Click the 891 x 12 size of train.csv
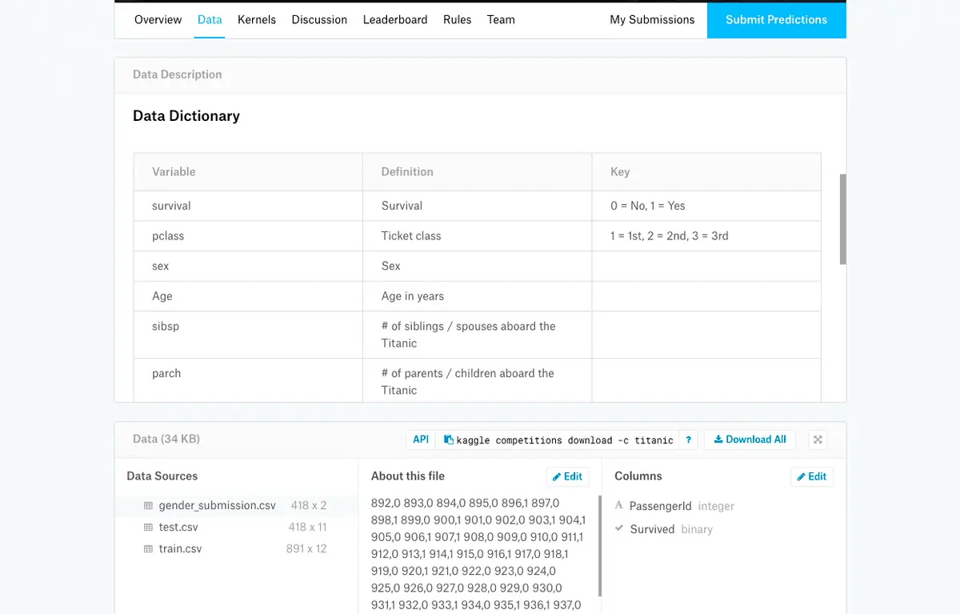960x614 pixels. coord(306,549)
